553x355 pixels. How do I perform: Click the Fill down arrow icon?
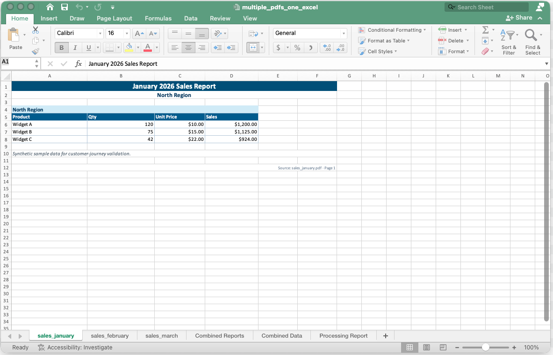(x=485, y=41)
